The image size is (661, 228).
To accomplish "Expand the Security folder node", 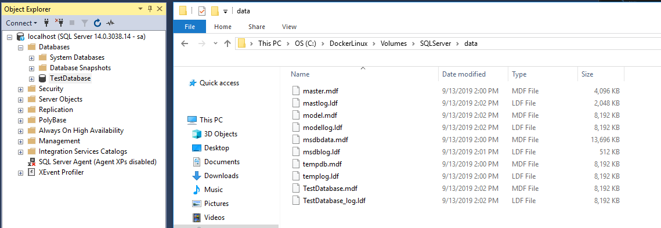I will point(21,89).
